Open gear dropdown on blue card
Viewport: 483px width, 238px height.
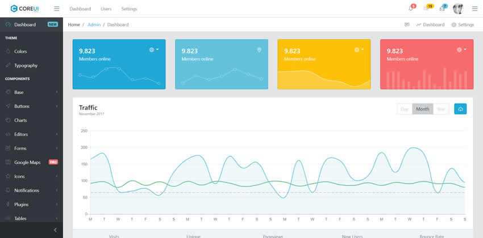(x=153, y=50)
